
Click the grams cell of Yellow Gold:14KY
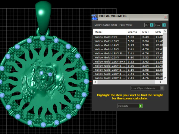[134, 45]
